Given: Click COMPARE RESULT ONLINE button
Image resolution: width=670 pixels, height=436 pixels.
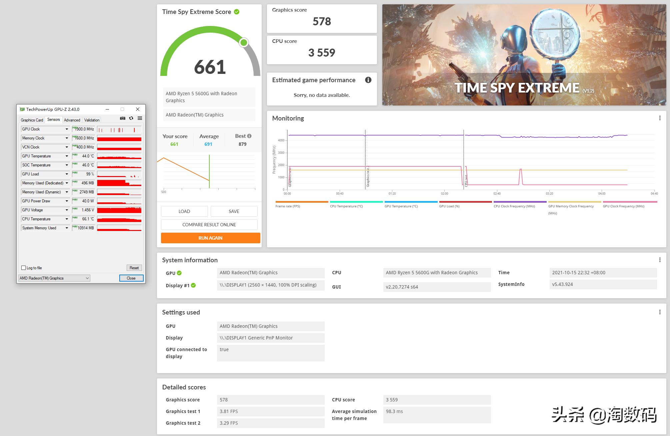Looking at the screenshot, I should 209,225.
